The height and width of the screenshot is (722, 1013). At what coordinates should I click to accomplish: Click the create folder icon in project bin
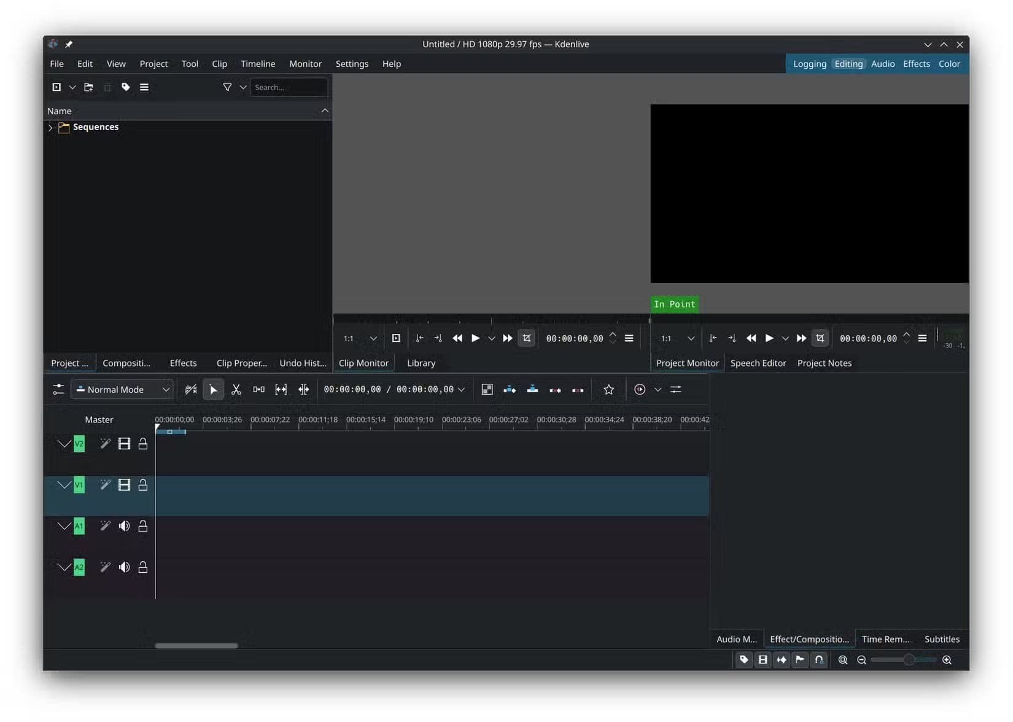pyautogui.click(x=89, y=87)
